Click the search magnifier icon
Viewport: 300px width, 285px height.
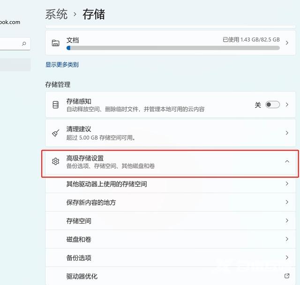tap(24, 44)
